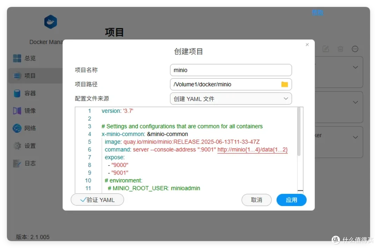
Task: Click the container cylinder icon
Action: 17,93
